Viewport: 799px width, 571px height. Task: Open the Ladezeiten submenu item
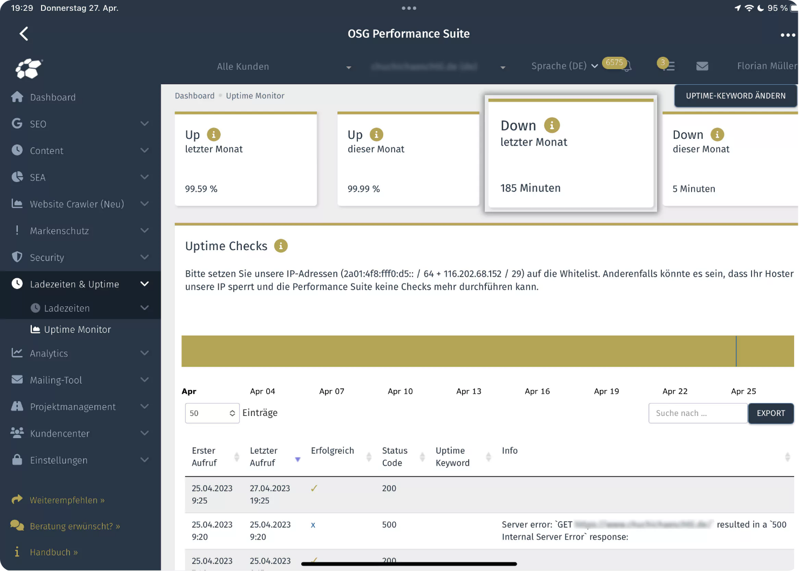[80, 308]
